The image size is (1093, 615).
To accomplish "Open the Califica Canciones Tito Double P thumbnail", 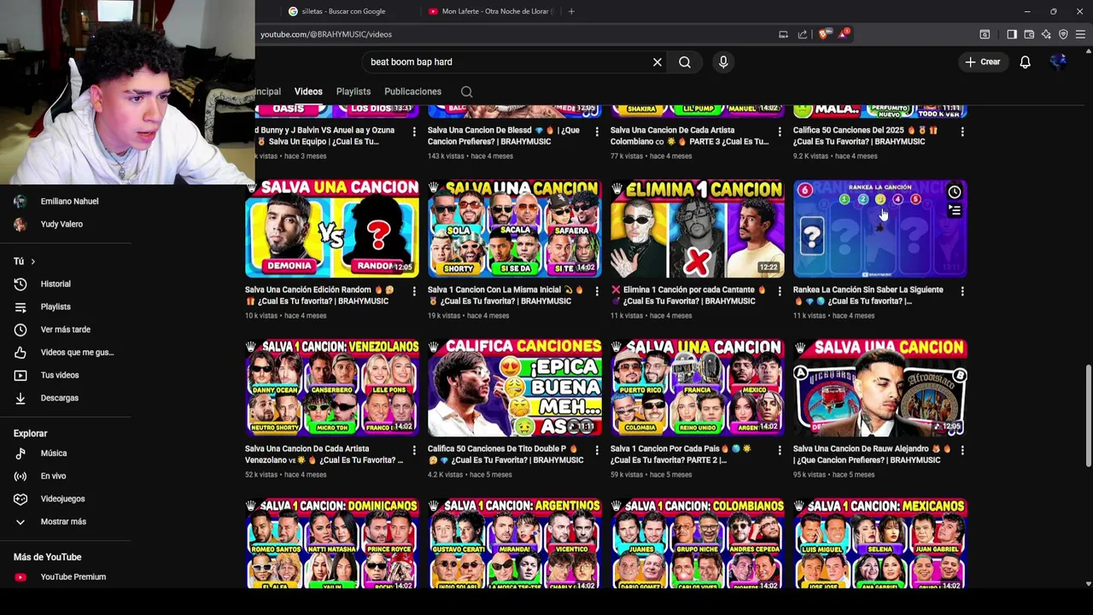I will 515,388.
